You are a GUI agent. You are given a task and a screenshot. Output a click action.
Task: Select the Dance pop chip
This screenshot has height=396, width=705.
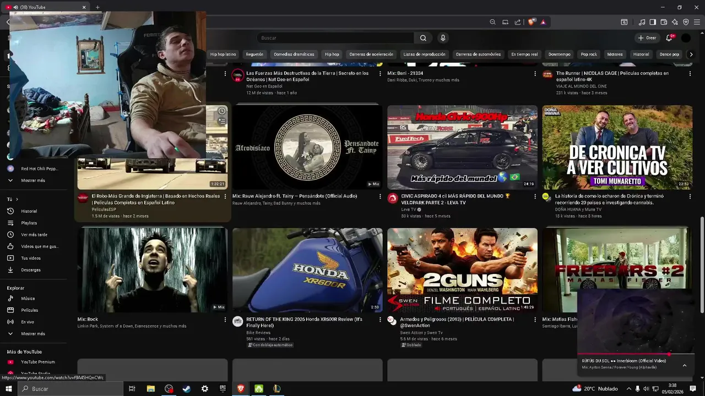tap(669, 54)
